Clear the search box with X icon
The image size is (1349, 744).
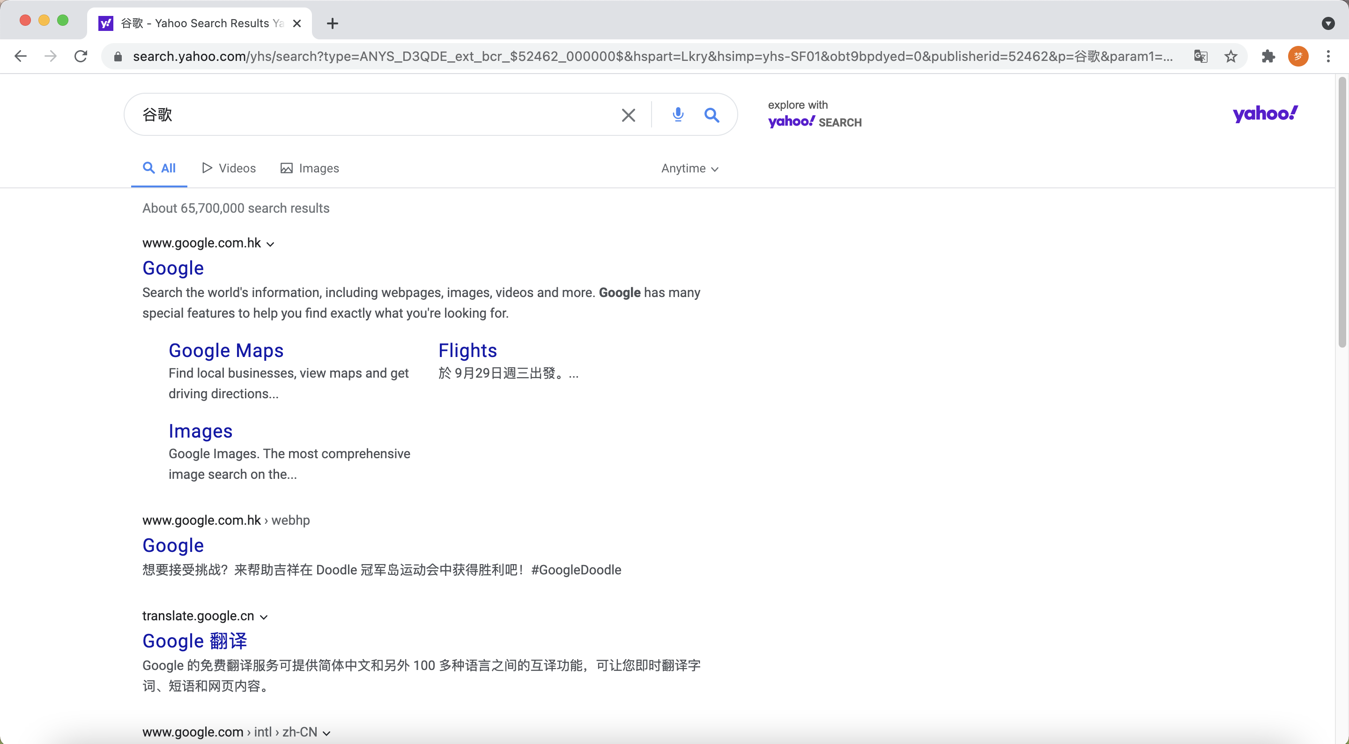629,115
